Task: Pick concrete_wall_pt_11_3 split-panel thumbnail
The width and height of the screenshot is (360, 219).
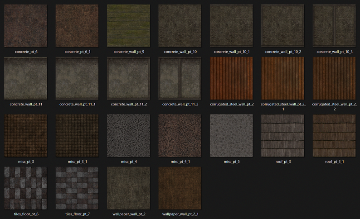Action: click(x=180, y=78)
